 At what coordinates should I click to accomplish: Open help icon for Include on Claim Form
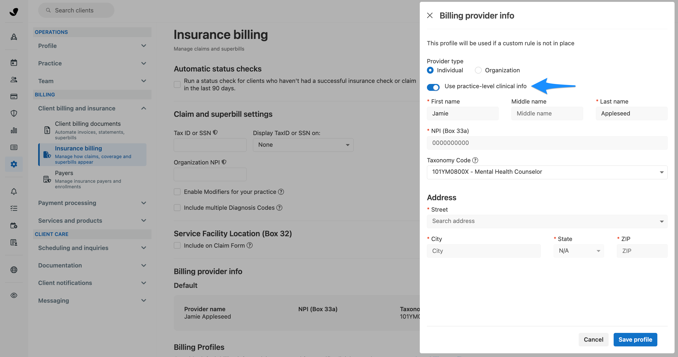[249, 246]
